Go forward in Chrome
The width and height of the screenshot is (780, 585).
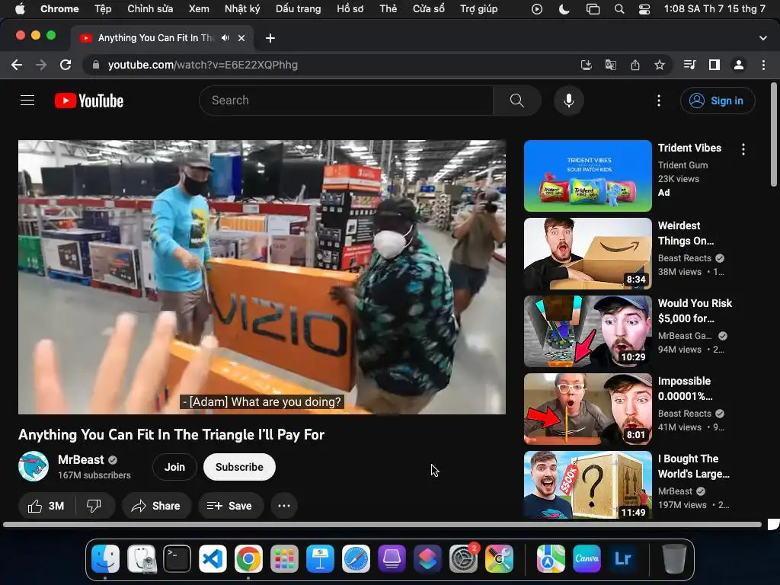41,66
